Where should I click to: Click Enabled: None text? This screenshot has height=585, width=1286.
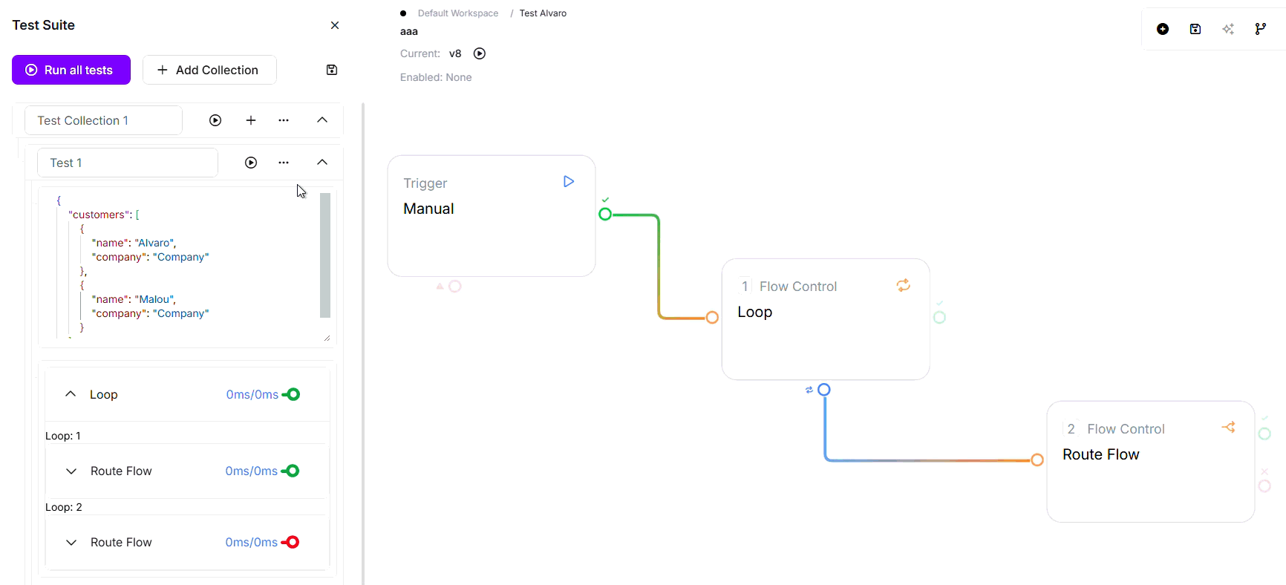point(436,77)
